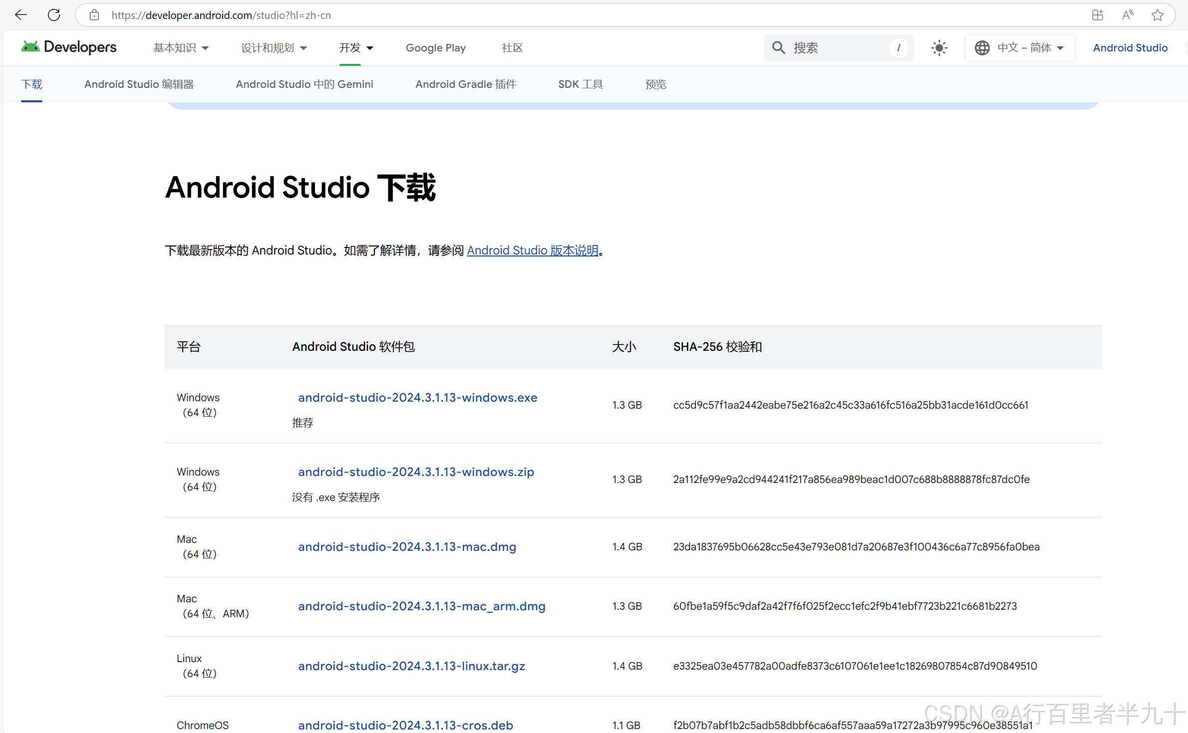Click the search magnifier icon

tap(778, 48)
